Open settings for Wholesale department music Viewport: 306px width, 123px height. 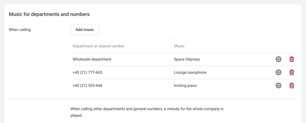click(278, 59)
